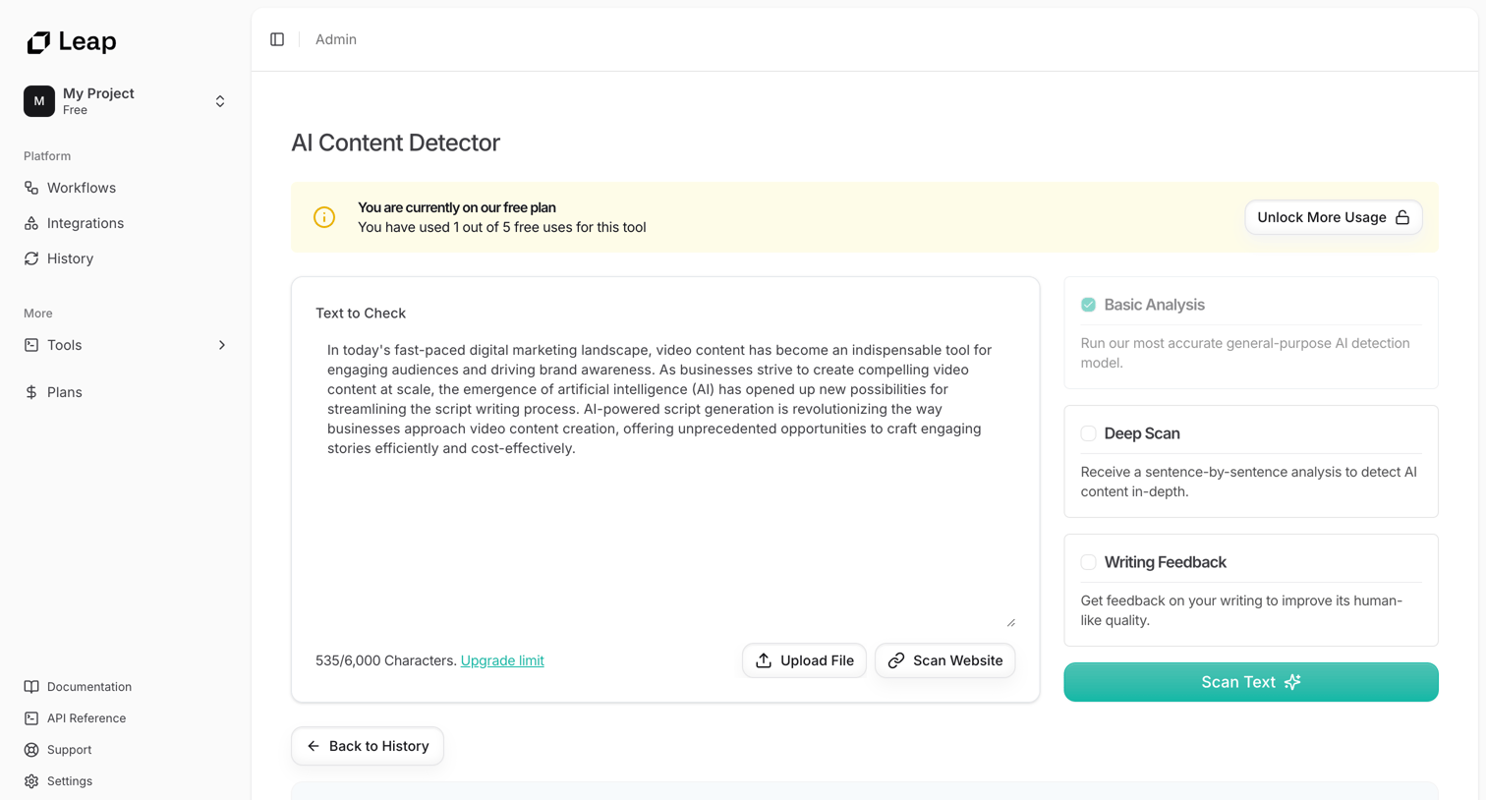Click the info icon in free plan banner
The width and height of the screenshot is (1486, 800).
point(324,217)
